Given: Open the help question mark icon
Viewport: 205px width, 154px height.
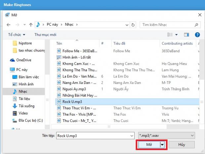Looking at the screenshot, I should pos(197,34).
